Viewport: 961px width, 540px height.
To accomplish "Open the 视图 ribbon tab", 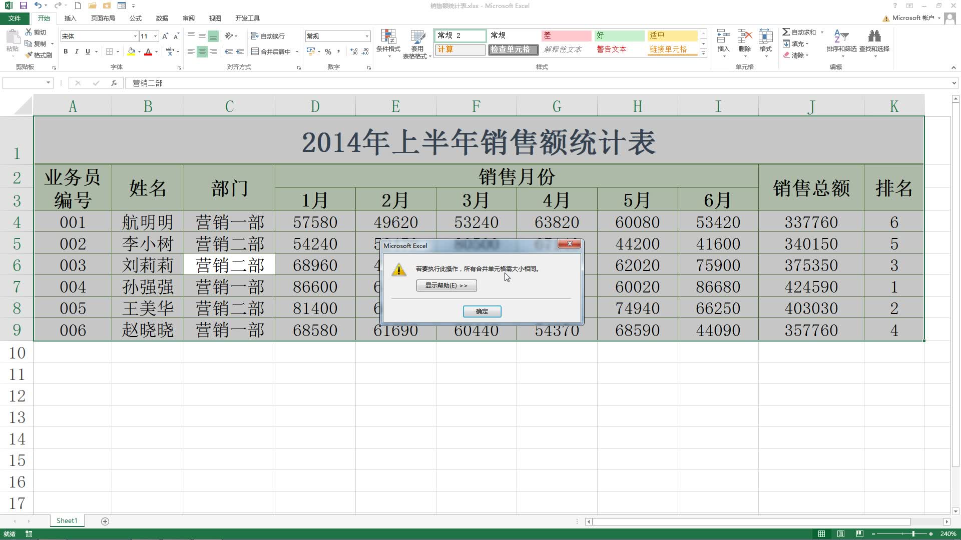I will (x=214, y=18).
